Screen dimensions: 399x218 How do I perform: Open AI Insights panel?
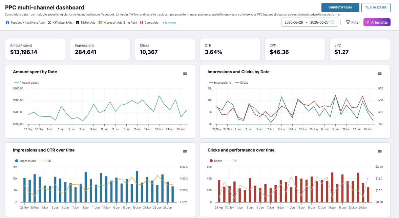(x=377, y=22)
